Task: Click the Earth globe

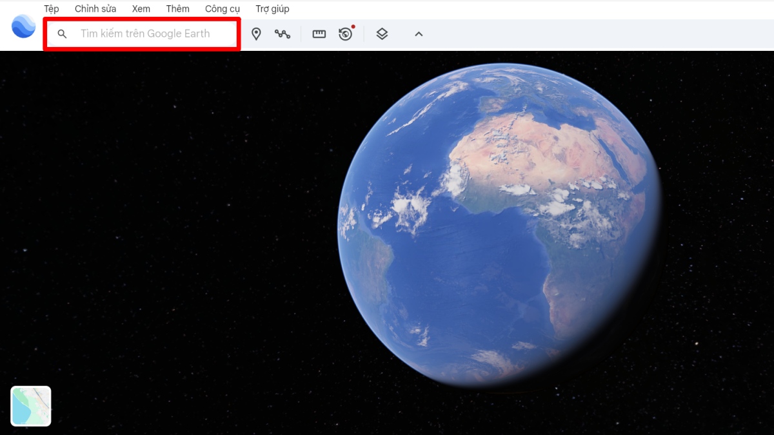Action: [500, 226]
